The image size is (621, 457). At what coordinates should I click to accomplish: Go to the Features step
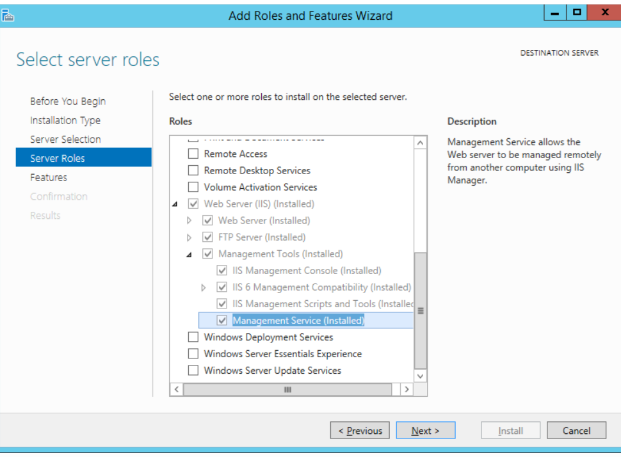point(49,177)
